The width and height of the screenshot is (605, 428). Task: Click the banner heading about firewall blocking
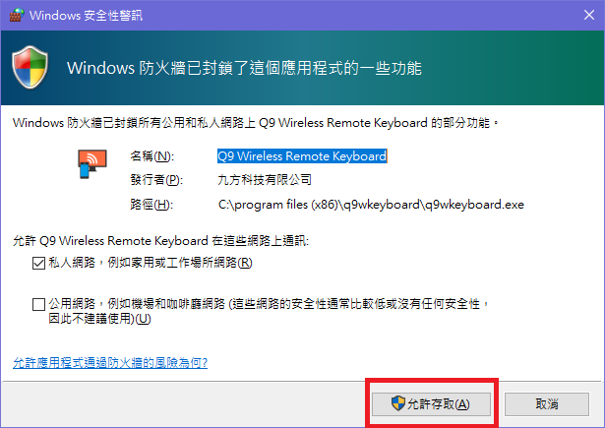click(244, 68)
